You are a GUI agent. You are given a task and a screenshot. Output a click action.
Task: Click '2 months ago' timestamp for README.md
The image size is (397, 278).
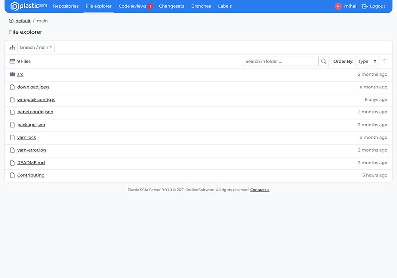tap(373, 163)
